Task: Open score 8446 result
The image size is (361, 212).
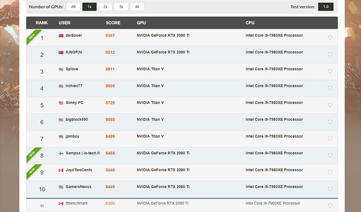Action: [x=110, y=187]
